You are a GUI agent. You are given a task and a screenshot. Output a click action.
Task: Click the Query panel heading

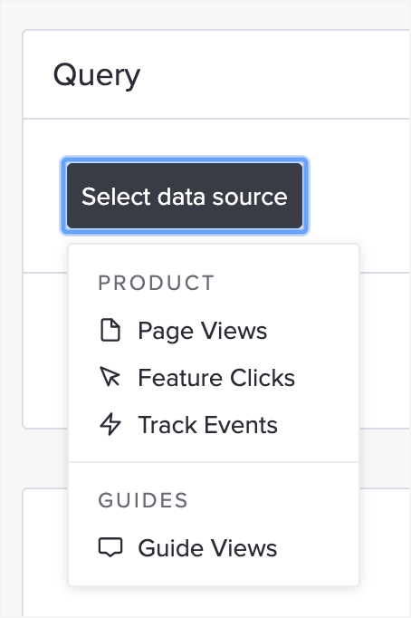coord(97,75)
